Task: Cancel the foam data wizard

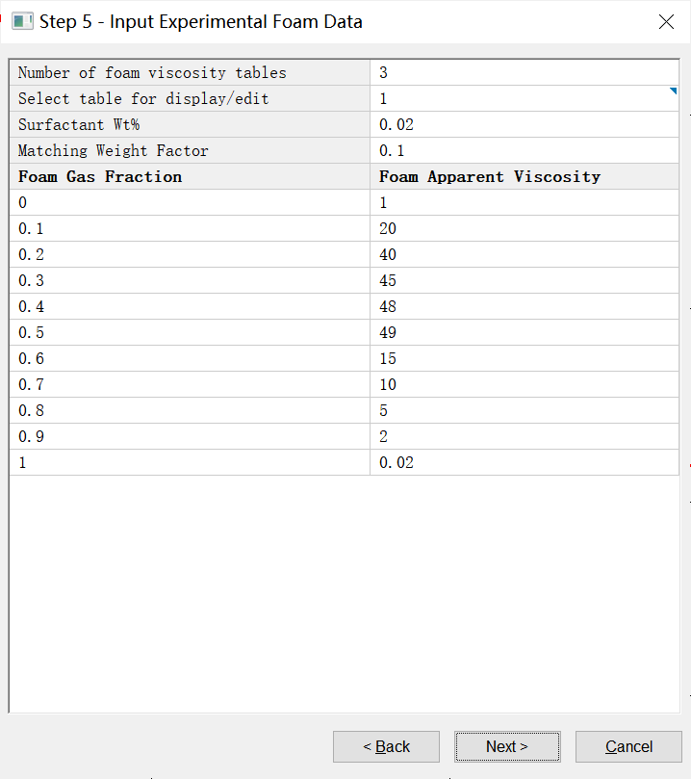Action: (x=628, y=746)
